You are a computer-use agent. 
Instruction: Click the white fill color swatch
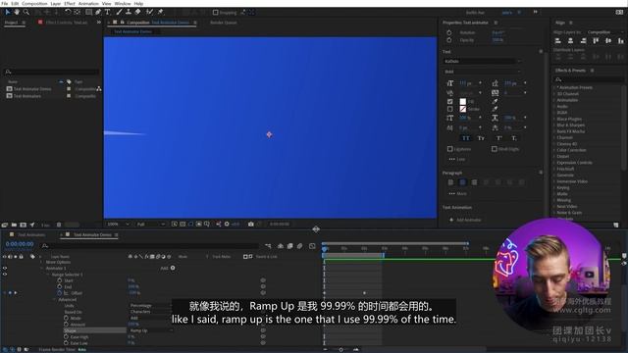463,102
